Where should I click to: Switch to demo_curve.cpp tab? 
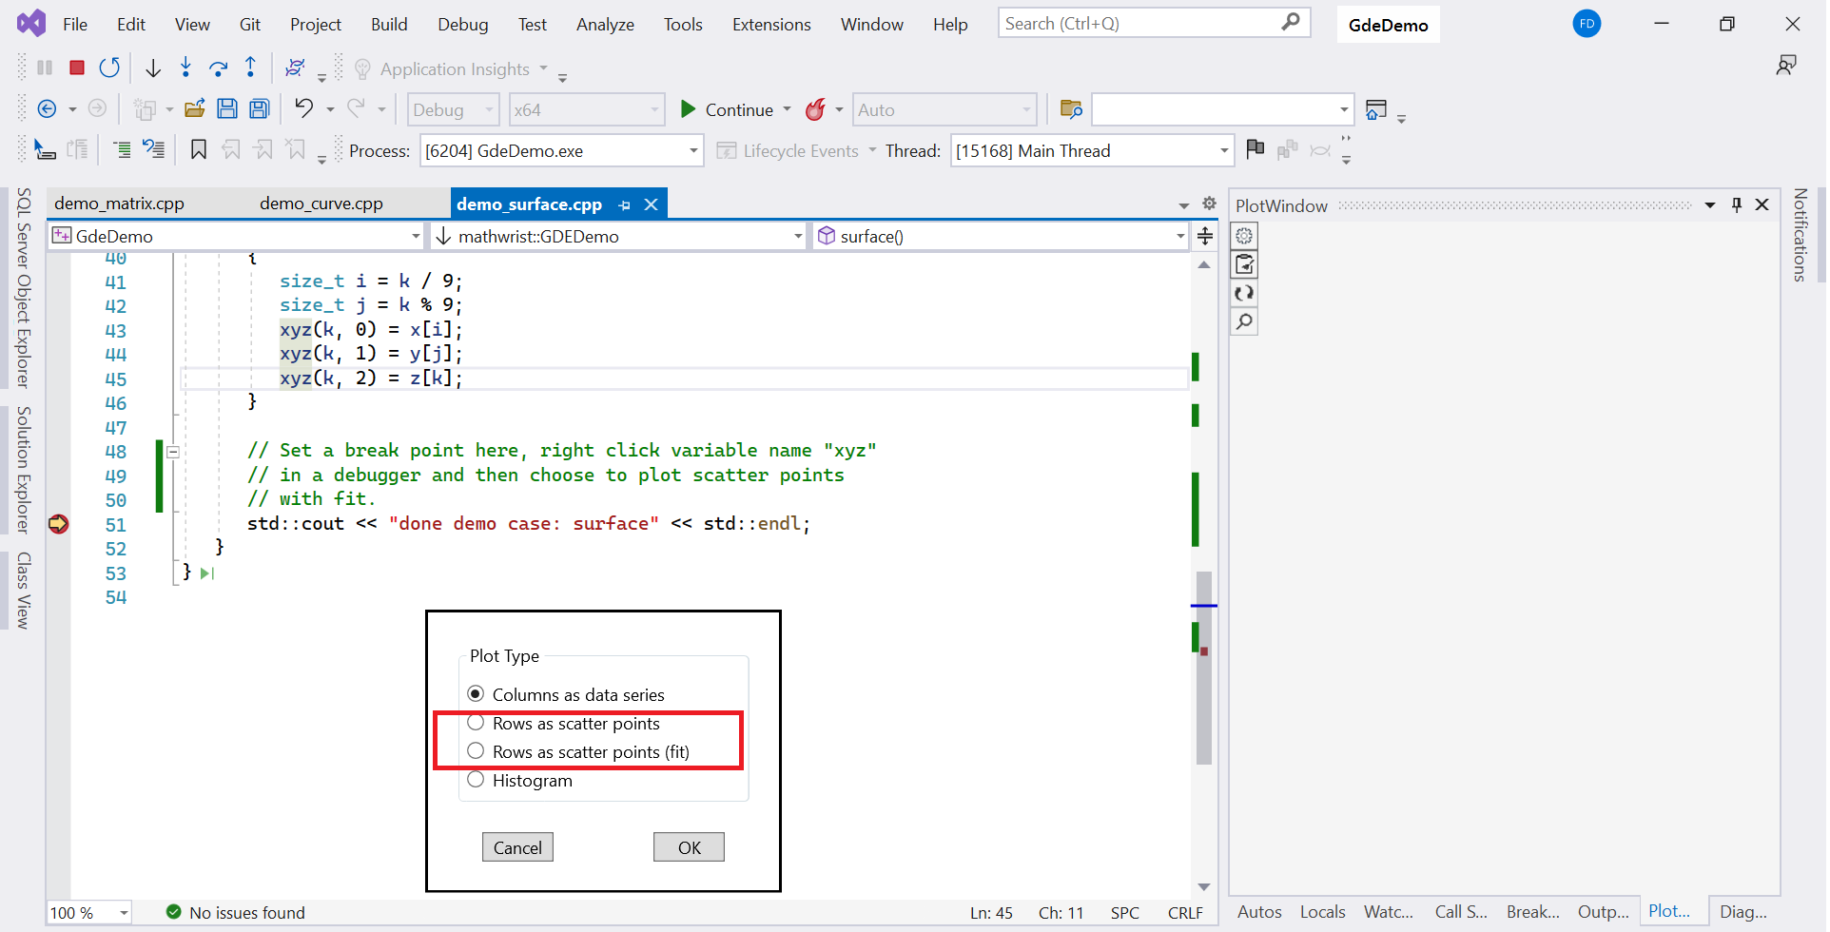(x=321, y=204)
